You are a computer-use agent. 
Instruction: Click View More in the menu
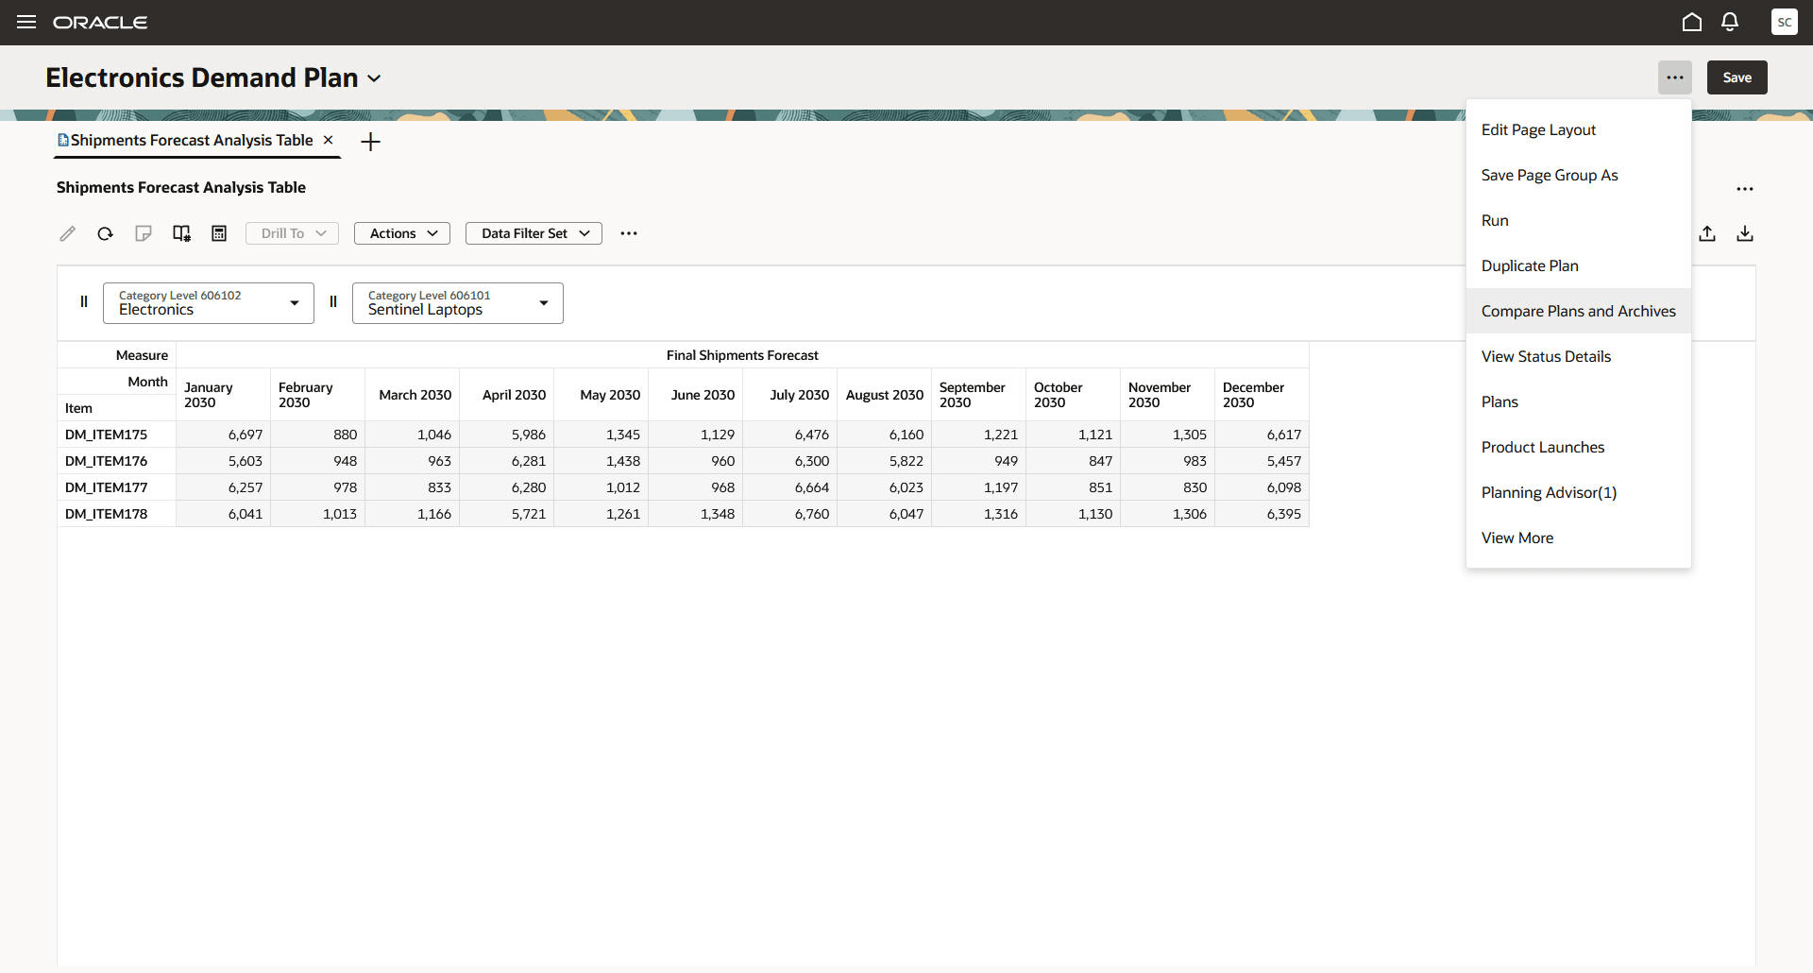[x=1579, y=538]
